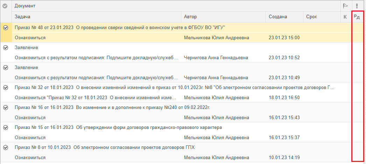Open the Ознакомиться task under Приказ № 48
This screenshot has width=366, height=164.
30,37
